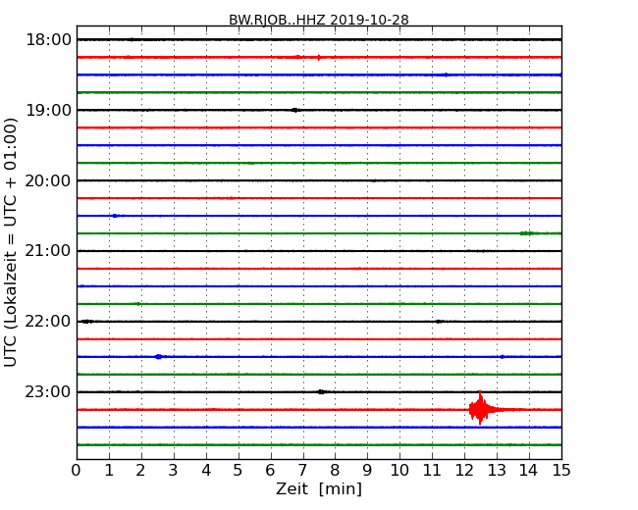Viewport: 638px width, 510px height.
Task: Click the green blip on the 20:45 trace
Action: (527, 233)
